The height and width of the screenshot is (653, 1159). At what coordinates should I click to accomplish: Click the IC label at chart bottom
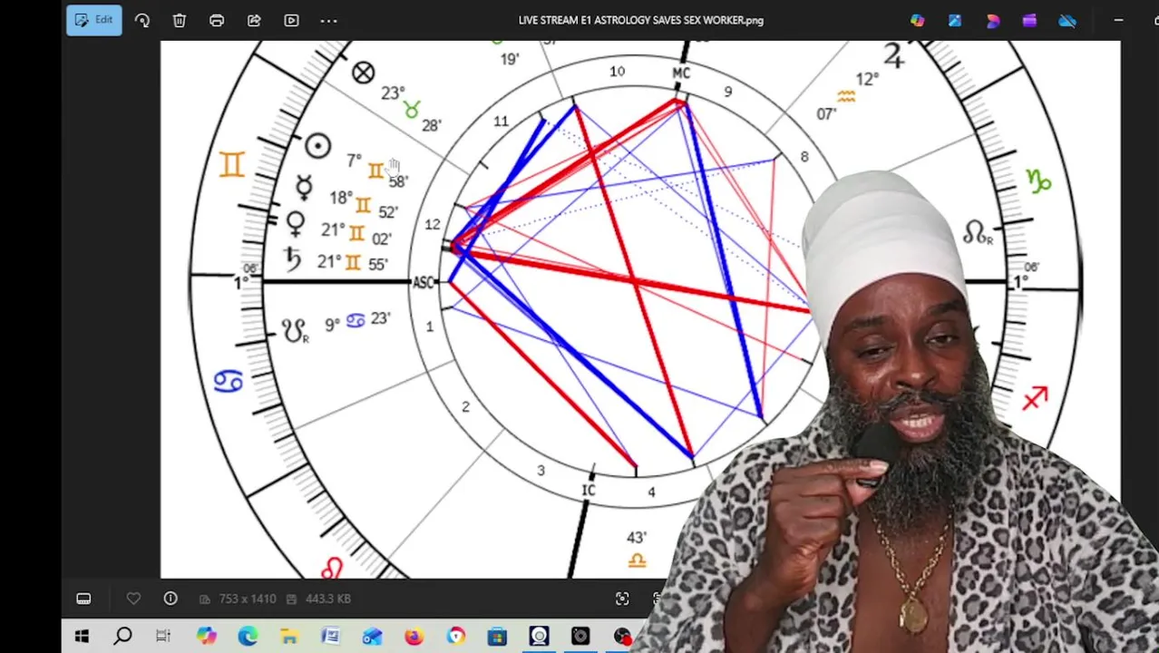tap(589, 491)
